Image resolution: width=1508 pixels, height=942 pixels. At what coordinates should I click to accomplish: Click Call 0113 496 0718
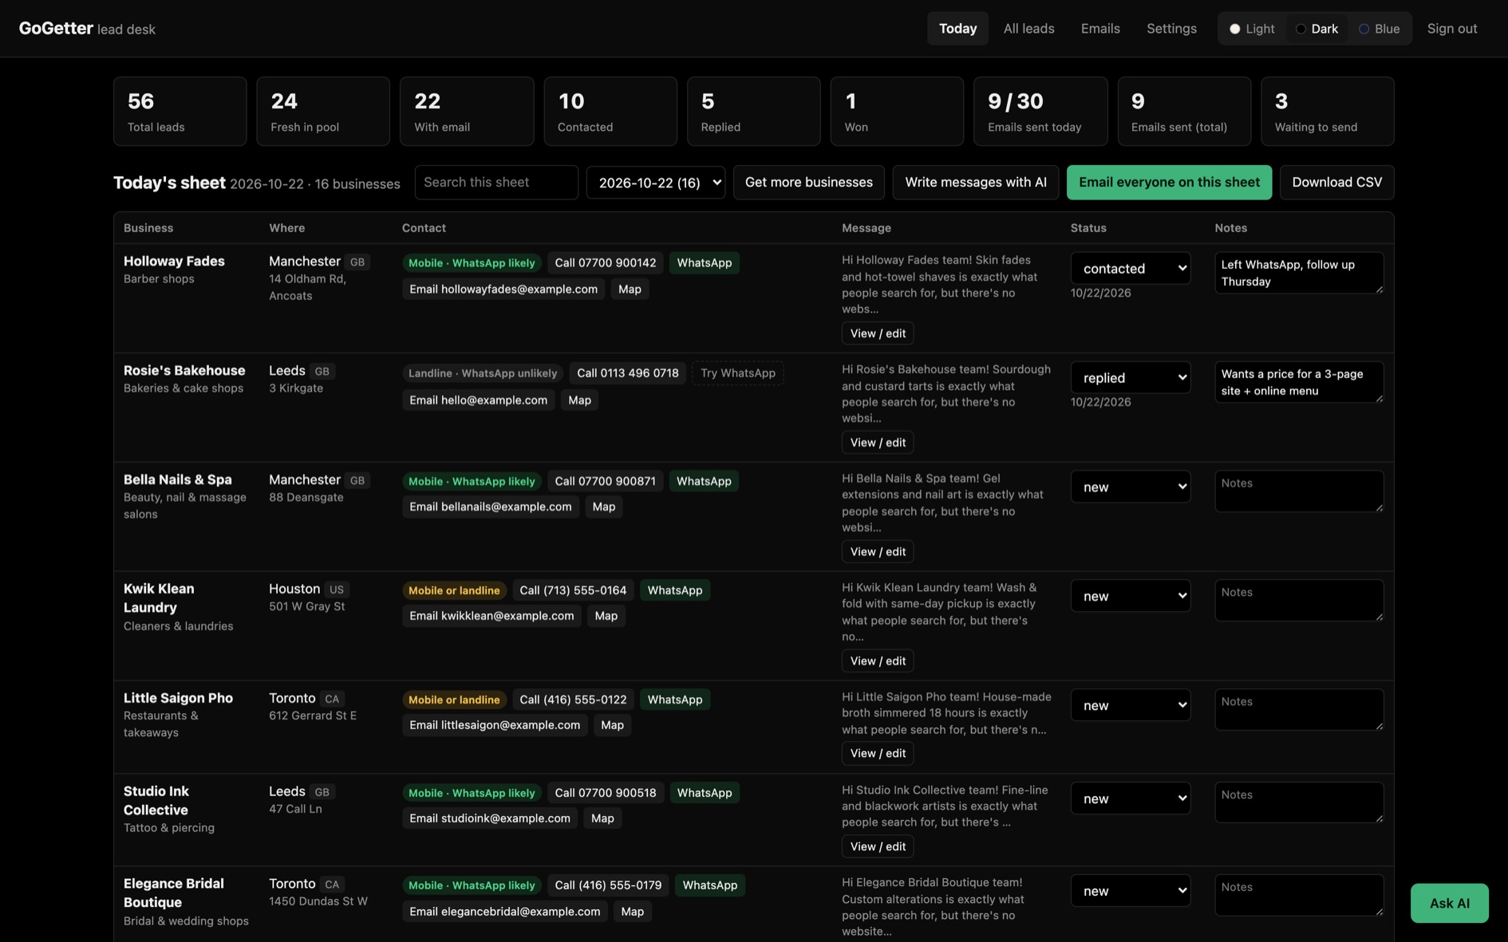click(627, 373)
